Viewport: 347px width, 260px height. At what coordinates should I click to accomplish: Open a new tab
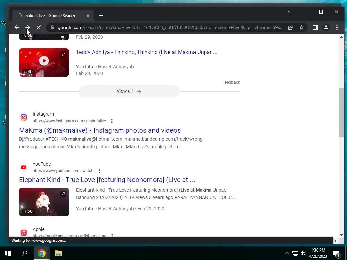point(101,16)
